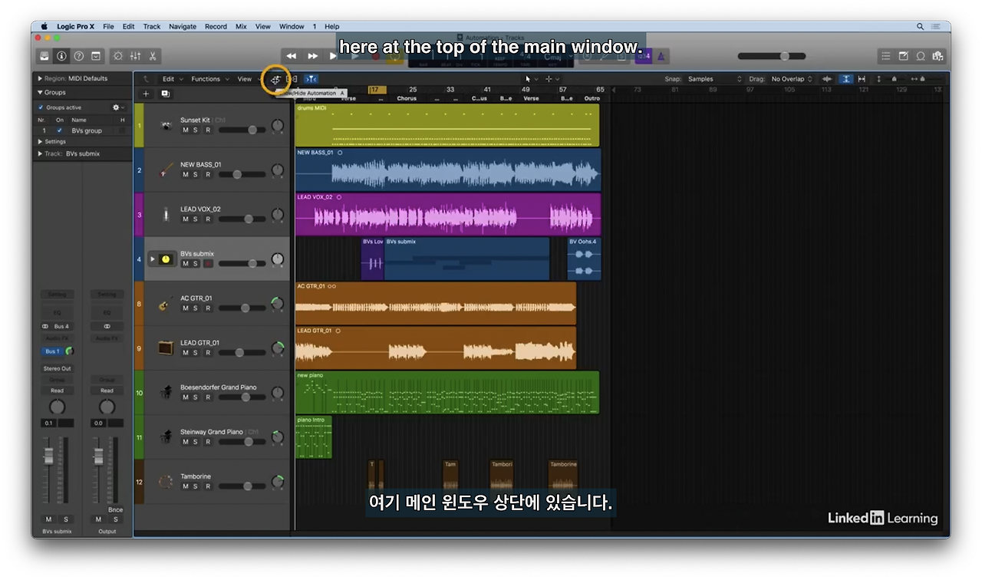Toggle the Toolbar display button
982x580 pixels.
point(96,56)
